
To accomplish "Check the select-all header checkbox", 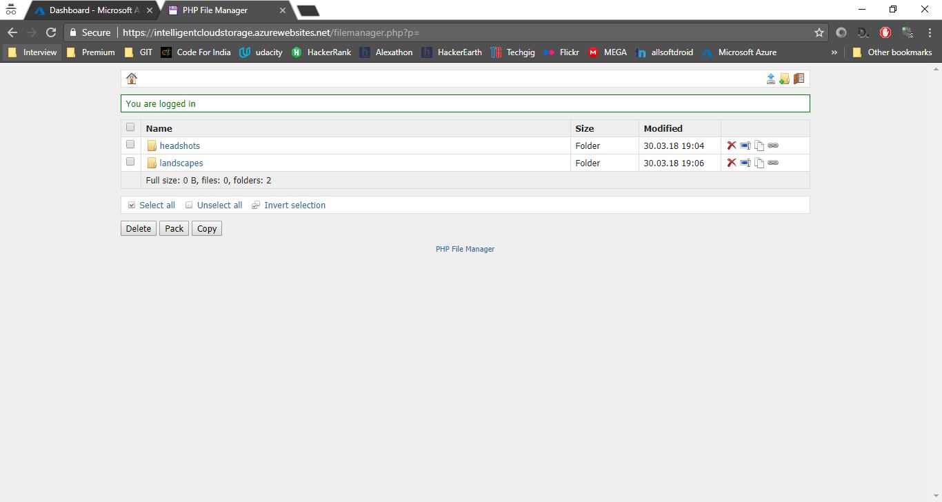I will (x=130, y=127).
